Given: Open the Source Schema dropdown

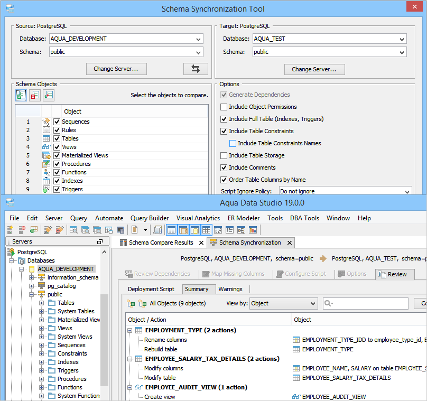Looking at the screenshot, I should click(x=199, y=52).
